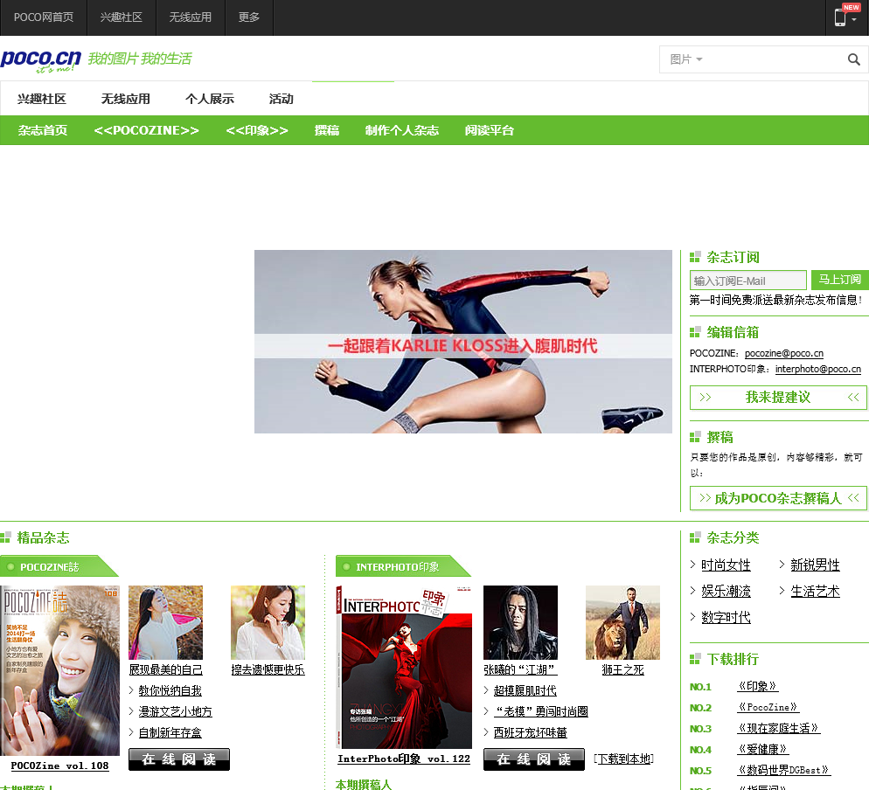Open interphoto@poco.cn email link
This screenshot has height=790, width=869.
tap(818, 369)
